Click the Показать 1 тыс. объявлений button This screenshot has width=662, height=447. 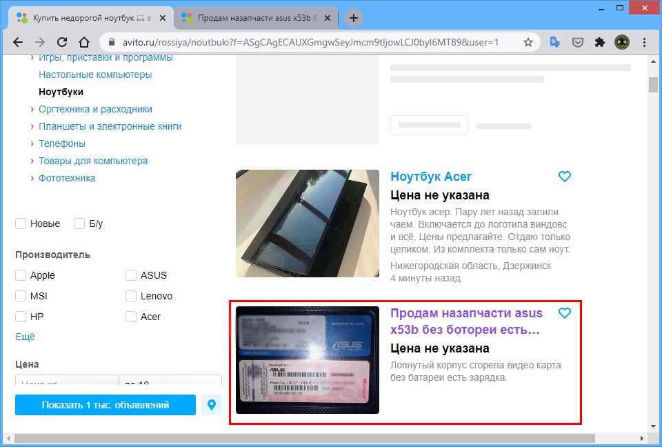pyautogui.click(x=105, y=405)
